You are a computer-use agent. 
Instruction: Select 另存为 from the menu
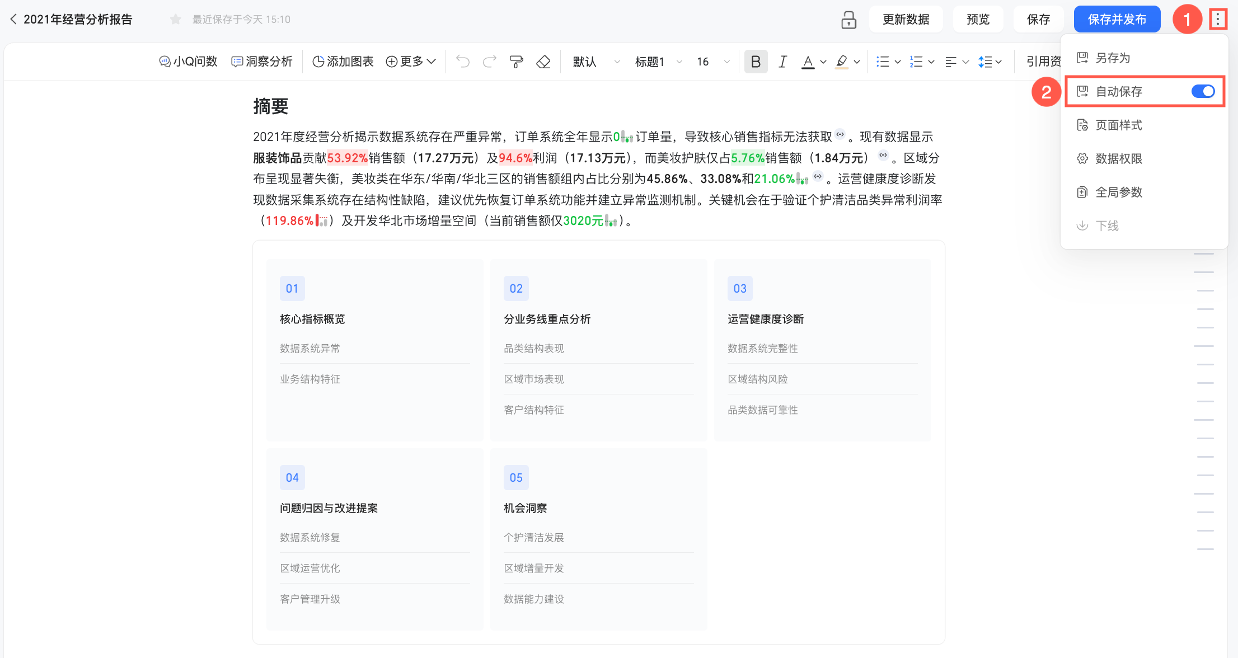pyautogui.click(x=1113, y=58)
